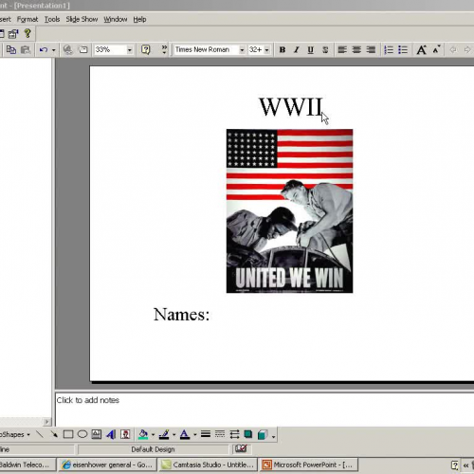Click Increase Font Size icon
This screenshot has width=474, height=474.
[x=422, y=50]
